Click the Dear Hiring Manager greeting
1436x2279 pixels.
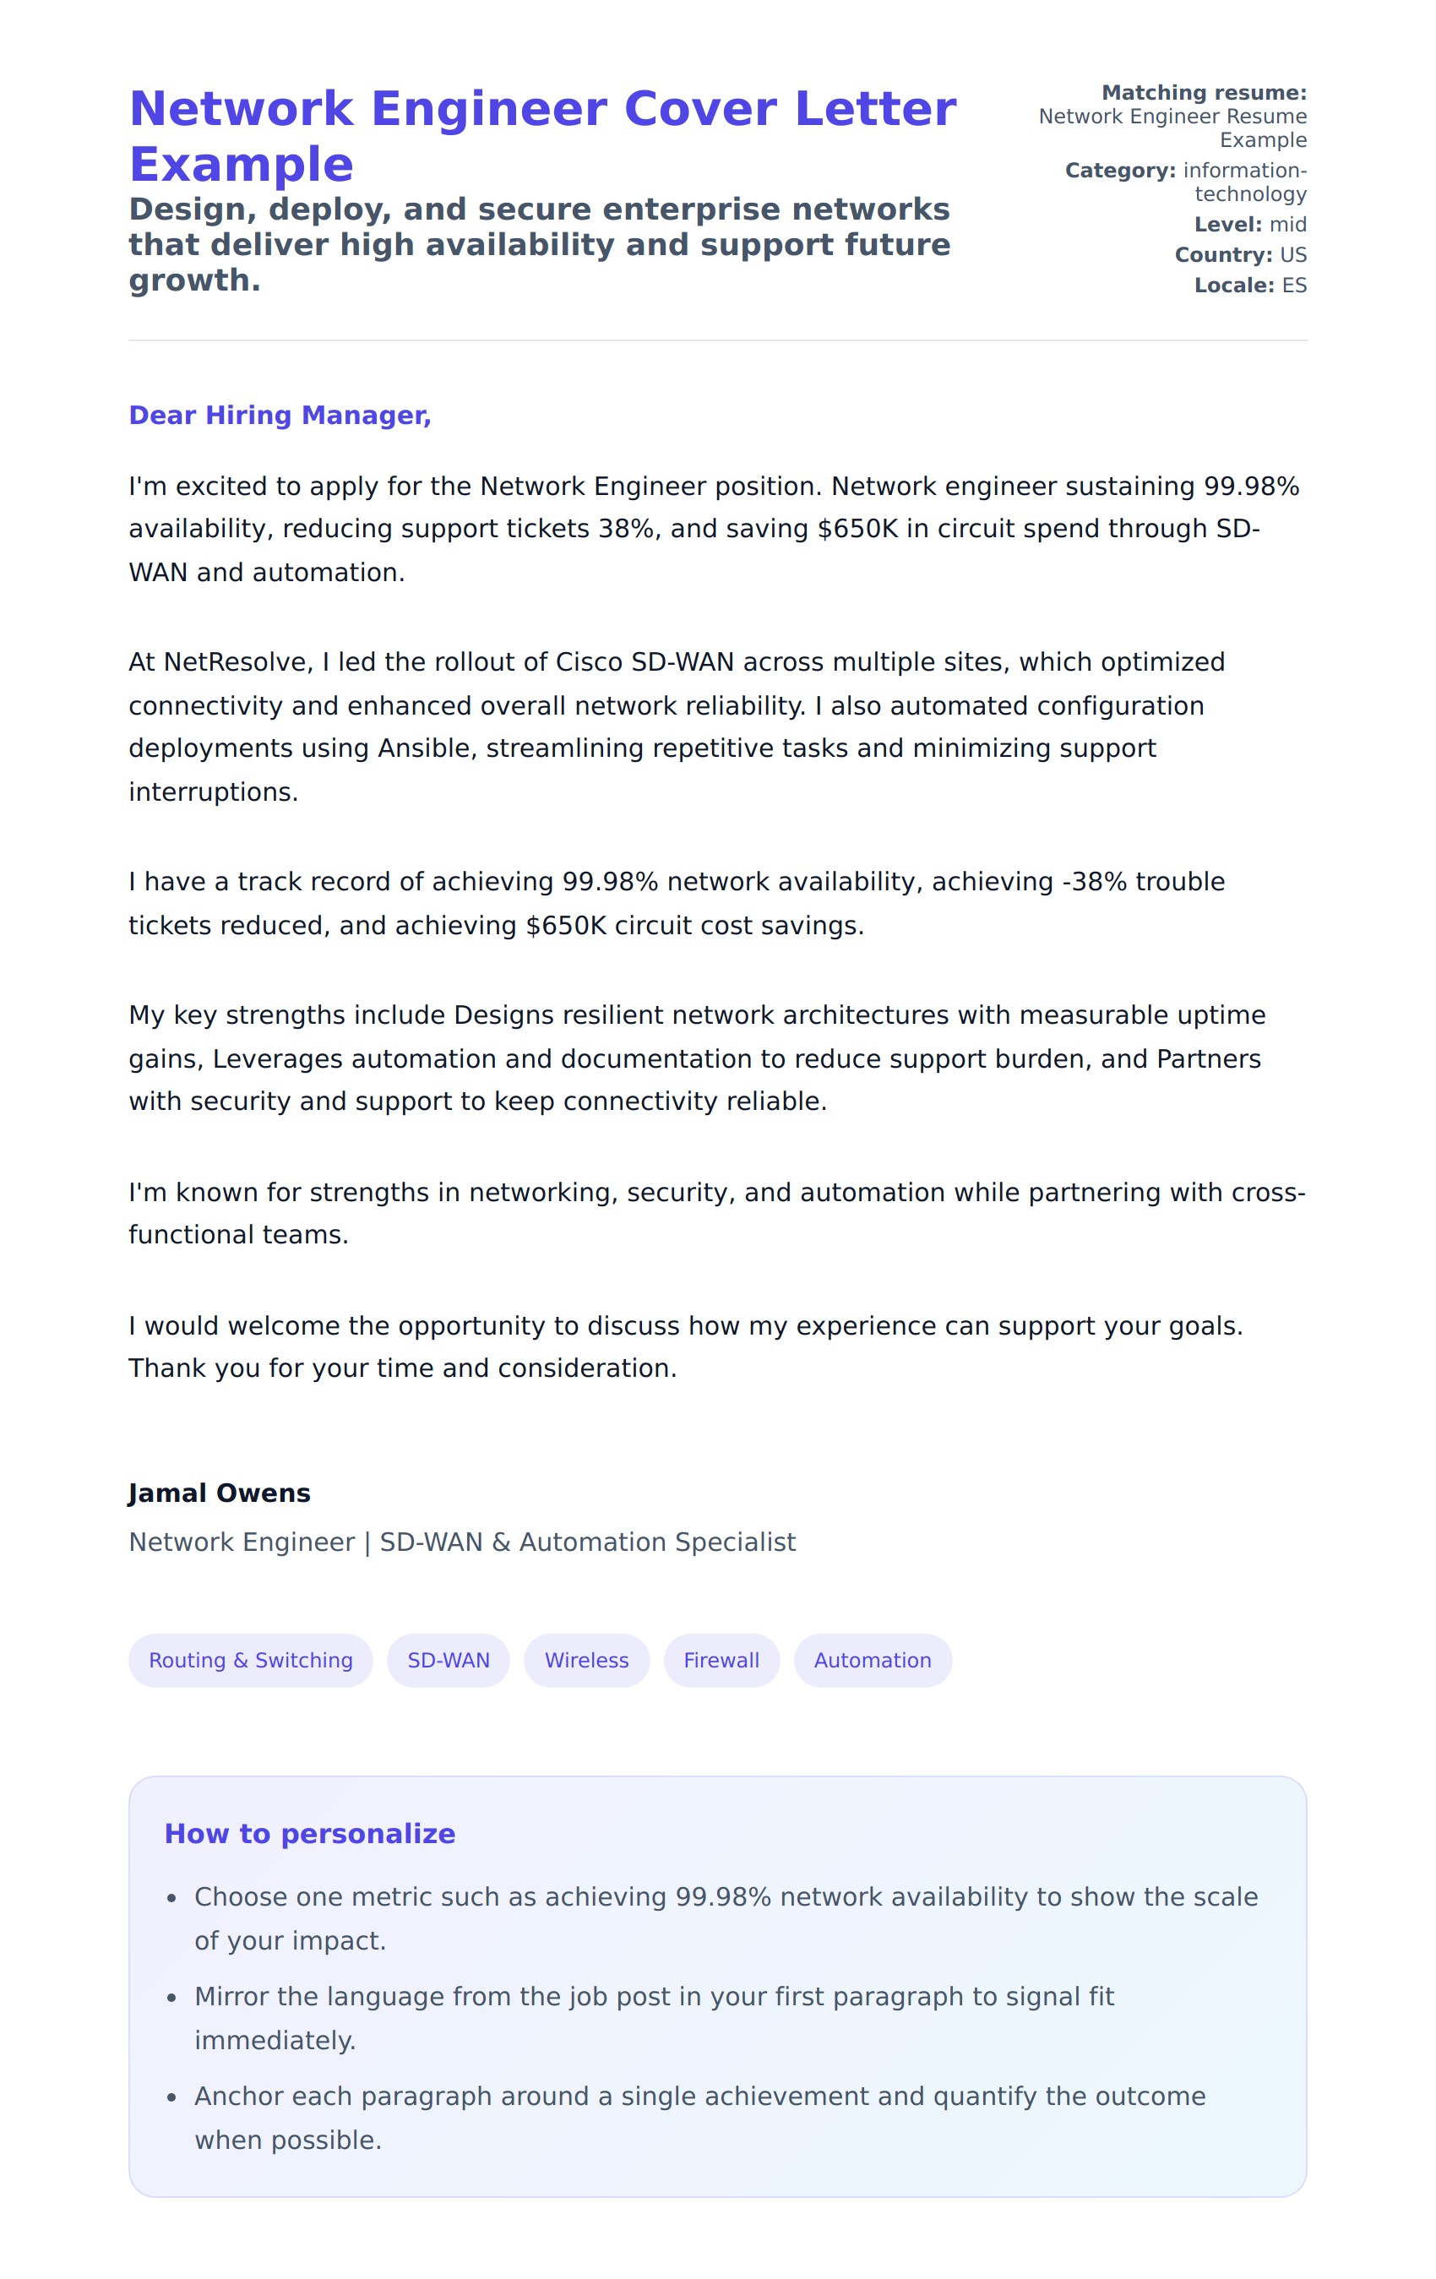point(280,415)
